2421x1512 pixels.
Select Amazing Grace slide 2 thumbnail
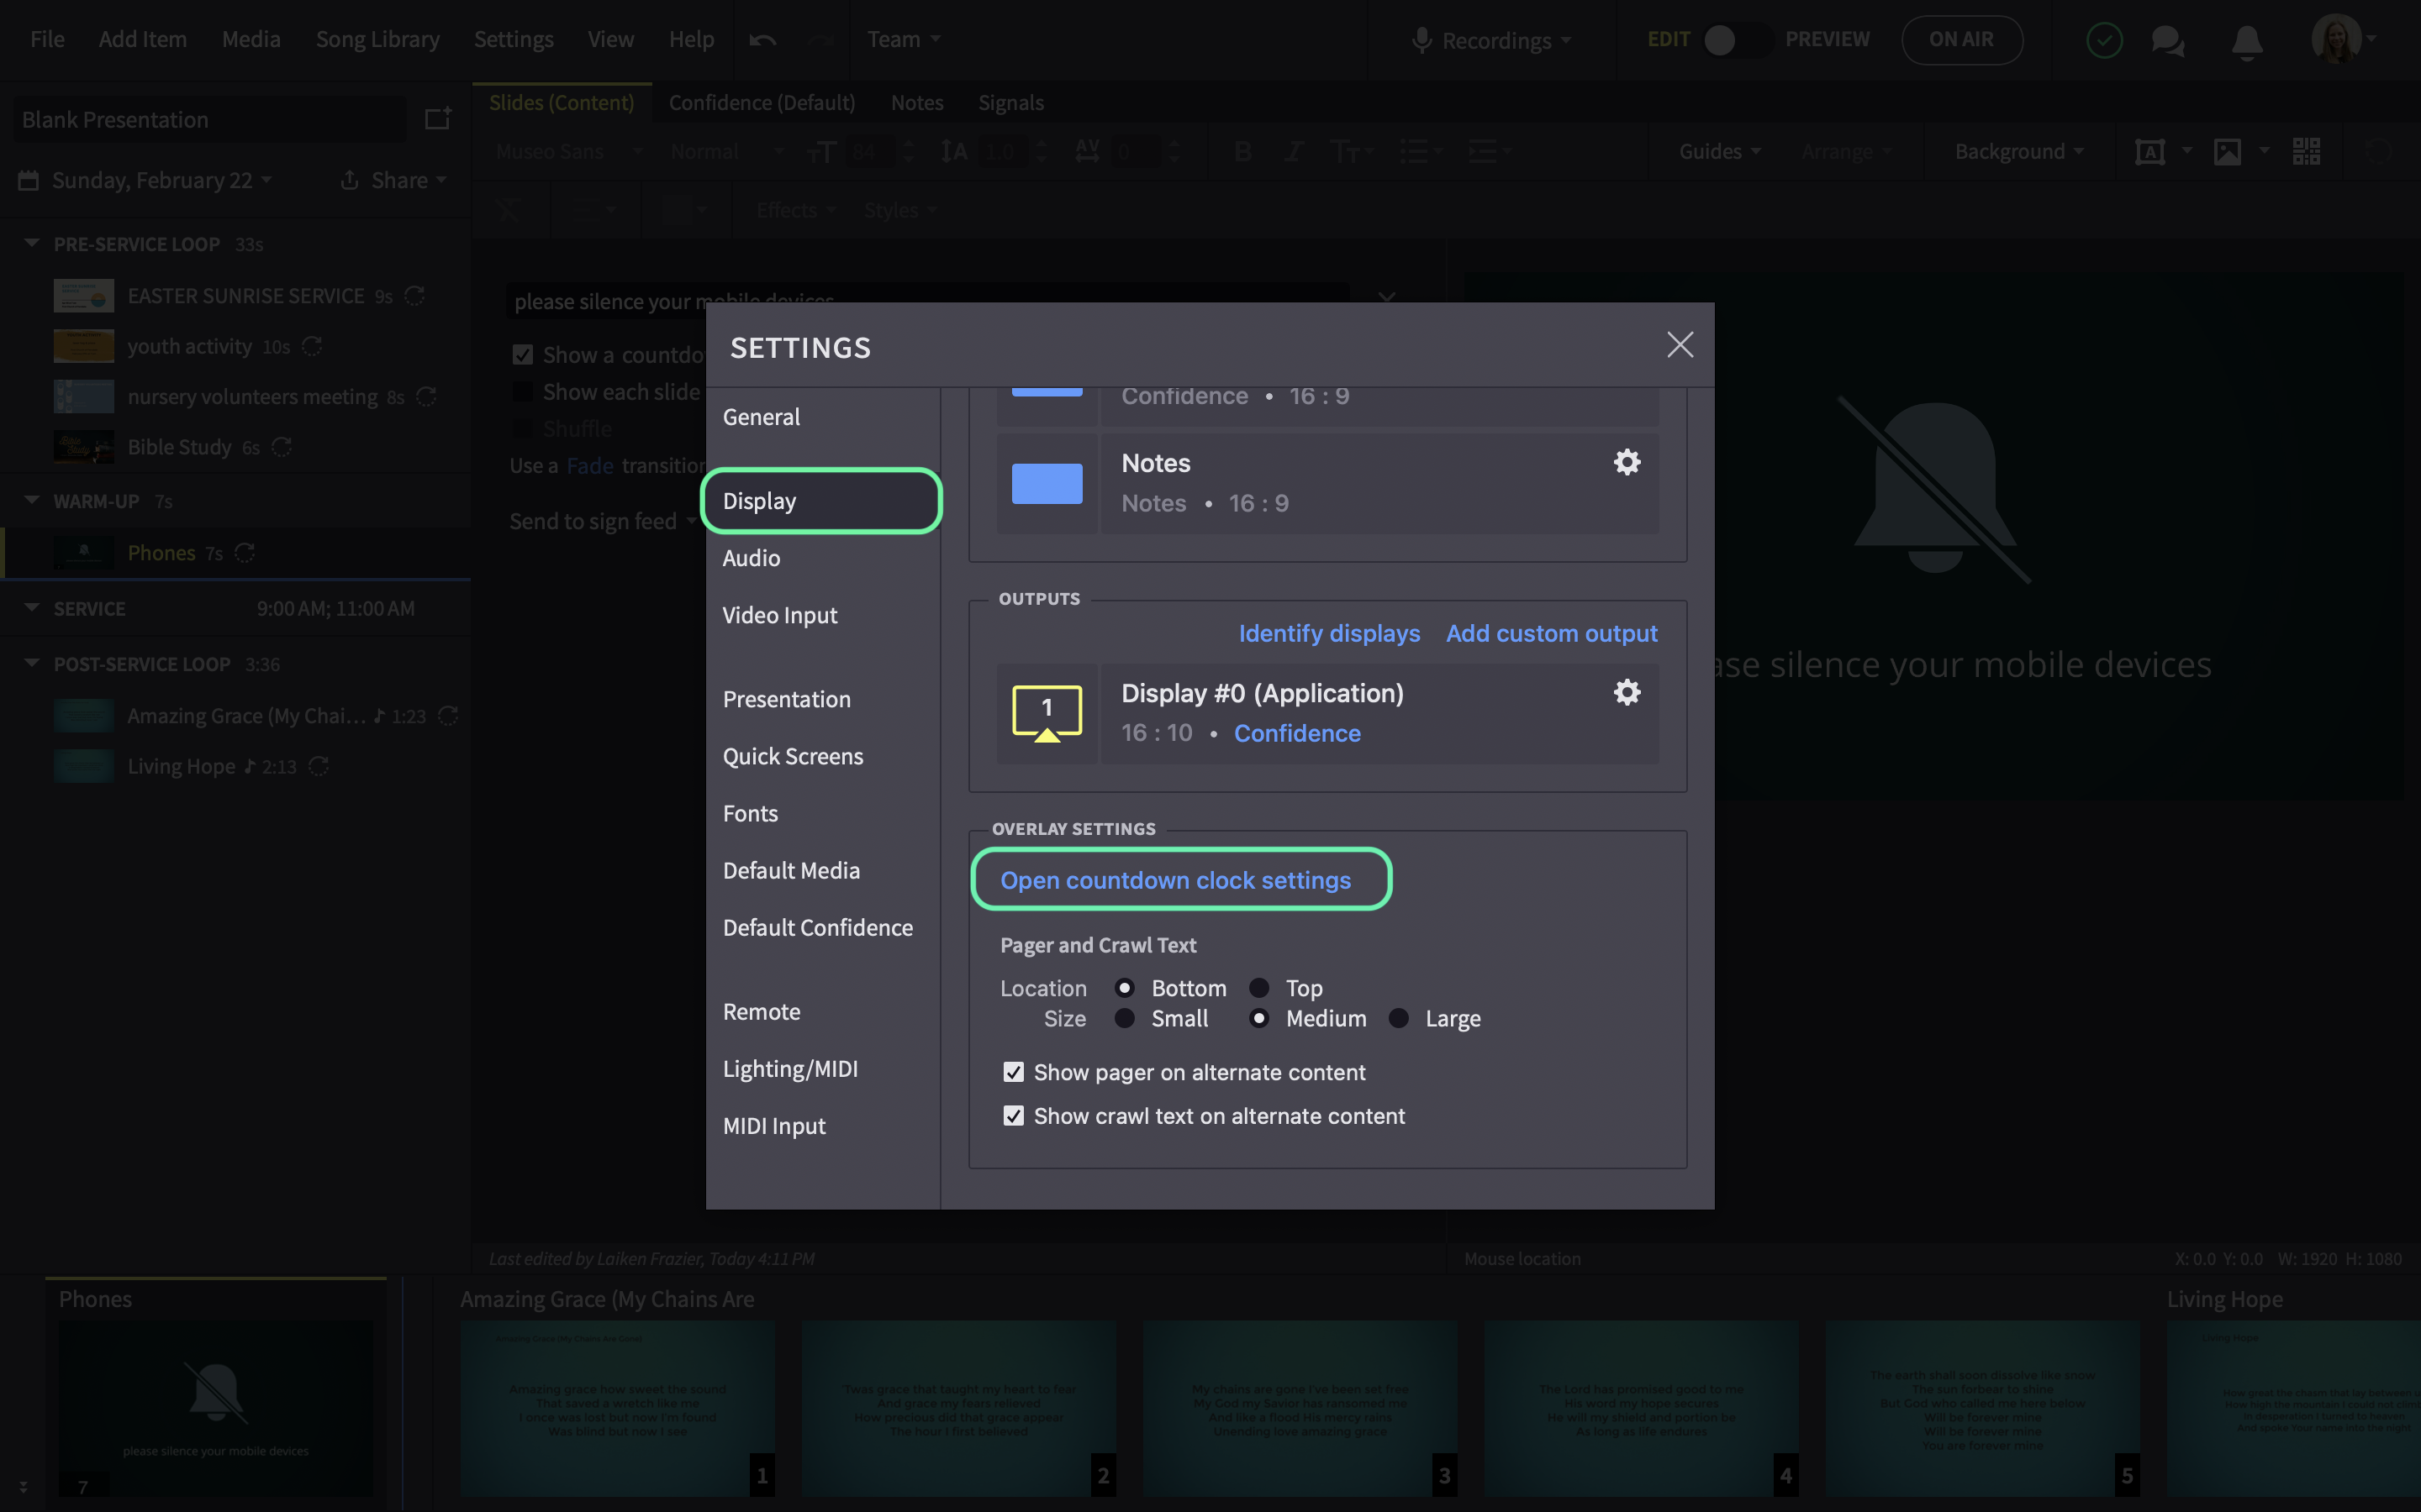[x=958, y=1408]
